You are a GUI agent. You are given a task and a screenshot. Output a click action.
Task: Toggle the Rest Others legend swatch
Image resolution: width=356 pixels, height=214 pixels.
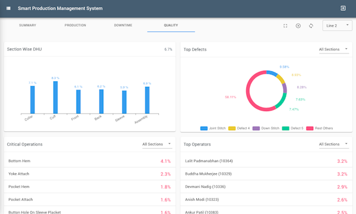pos(310,128)
